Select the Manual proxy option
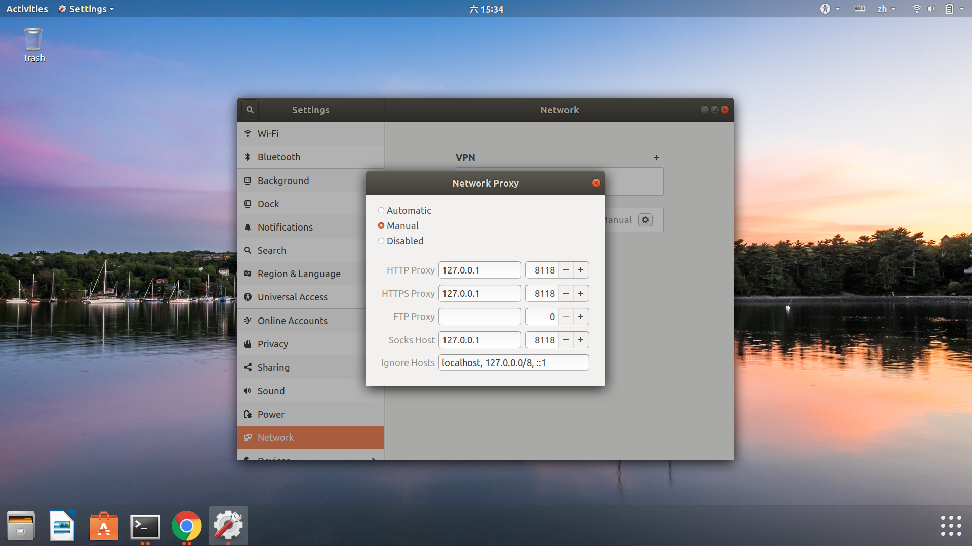This screenshot has height=546, width=972. point(381,225)
